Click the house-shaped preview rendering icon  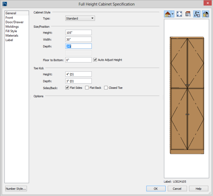[x=168, y=14]
